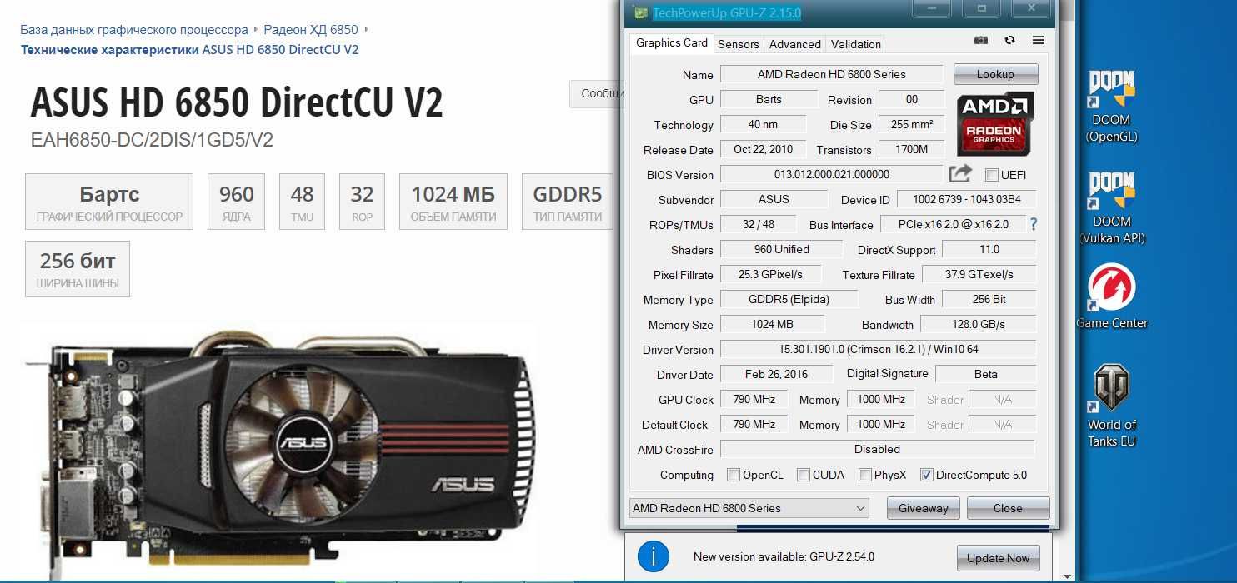This screenshot has height=583, width=1237.
Task: Click the 256 бит bus width tile
Action: pos(78,269)
